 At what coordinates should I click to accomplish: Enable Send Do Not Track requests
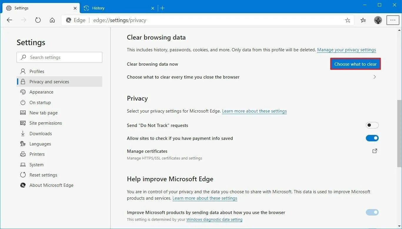tap(372, 125)
